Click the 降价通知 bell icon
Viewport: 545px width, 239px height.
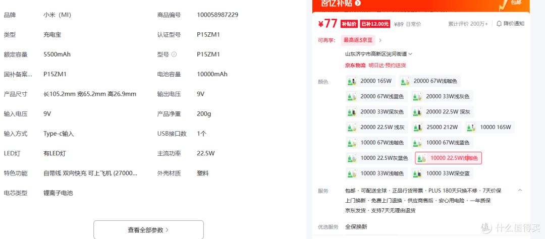point(499,24)
